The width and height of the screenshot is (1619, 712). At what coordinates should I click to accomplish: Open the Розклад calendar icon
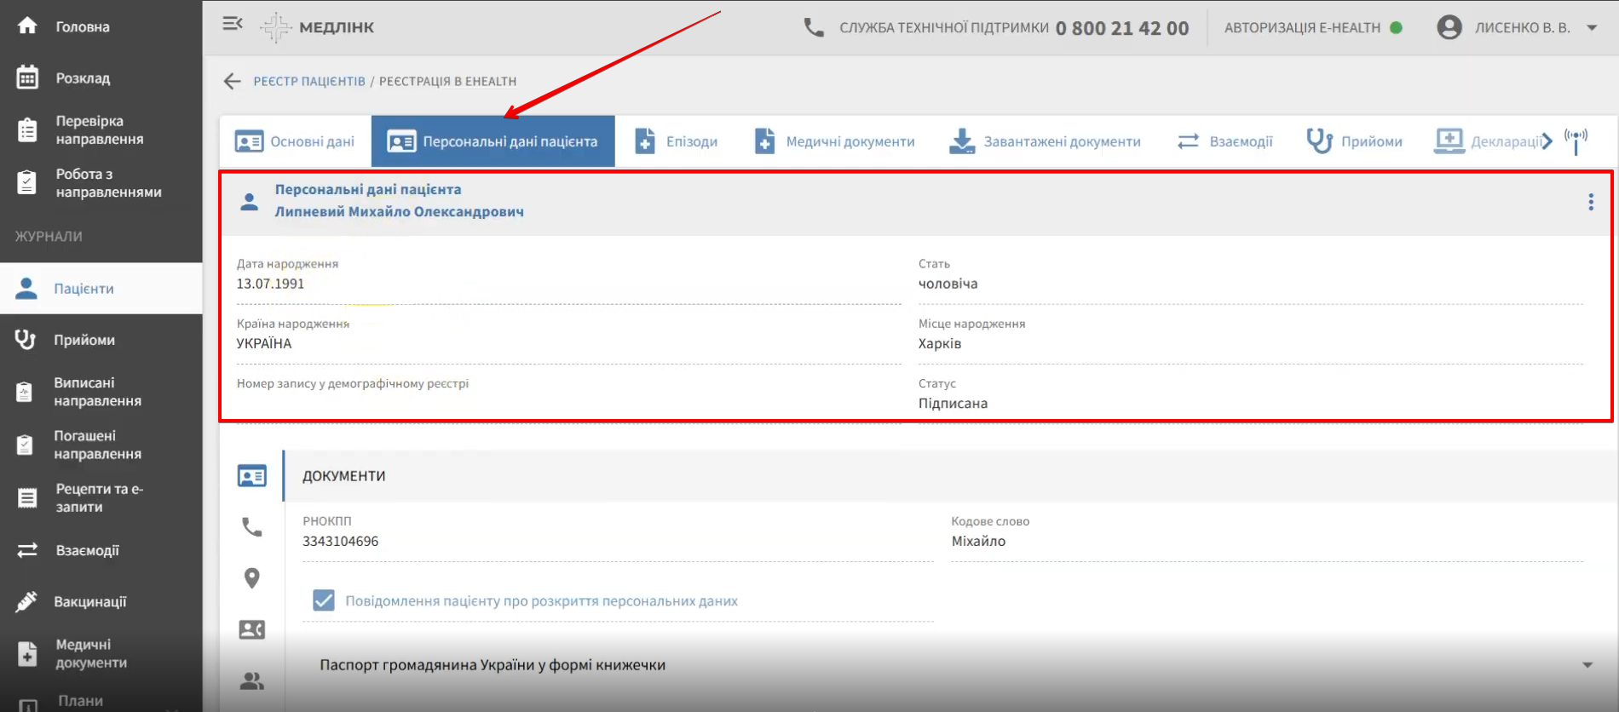(x=27, y=78)
